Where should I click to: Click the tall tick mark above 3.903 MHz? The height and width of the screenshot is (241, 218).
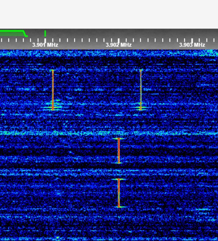click(x=192, y=40)
